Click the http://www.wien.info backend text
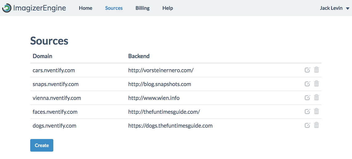 154,98
